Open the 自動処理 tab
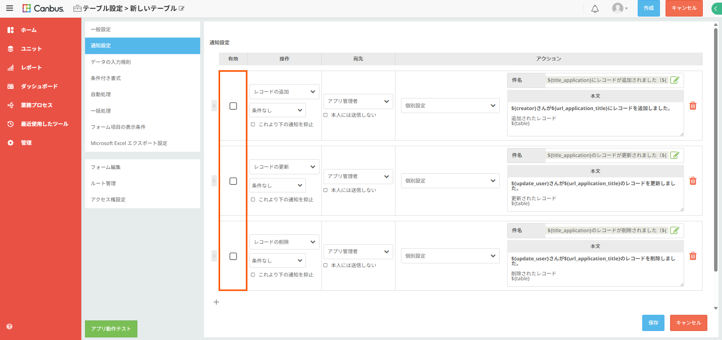Screen dimensions: 722x340 (x=143, y=94)
